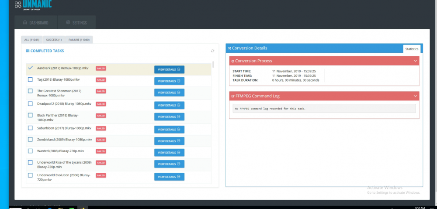
Task: Click the FFMPEG Command Log edit icon
Action: pos(233,96)
